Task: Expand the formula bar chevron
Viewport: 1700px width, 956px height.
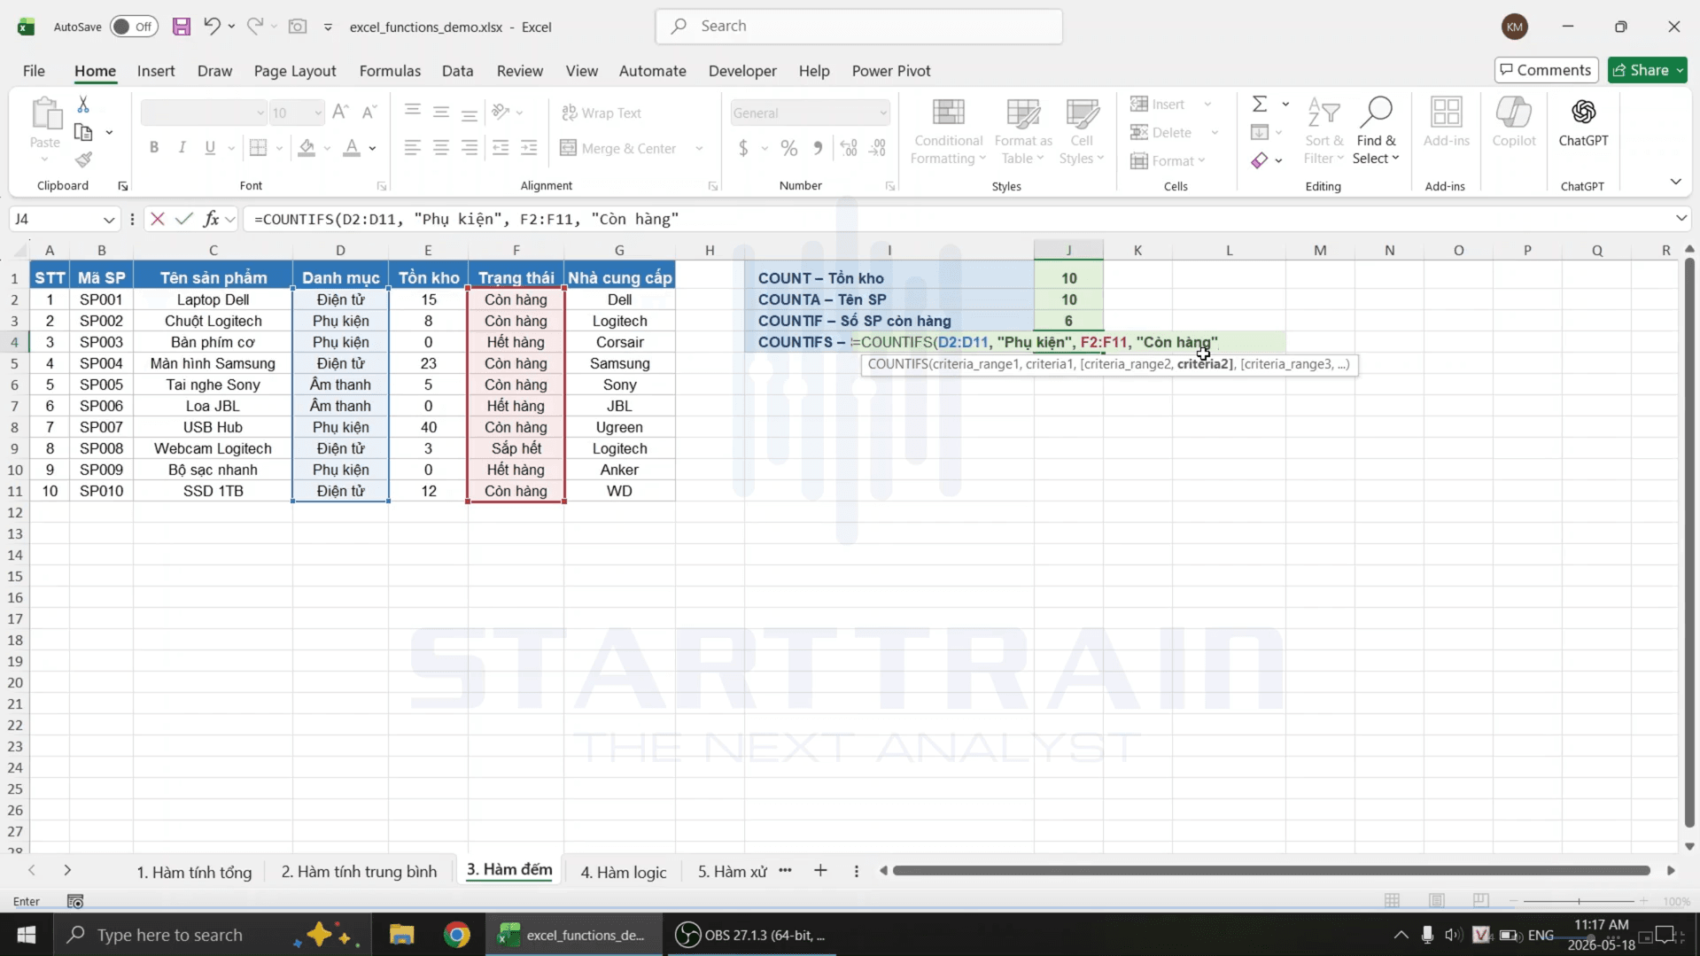Action: 1681,219
